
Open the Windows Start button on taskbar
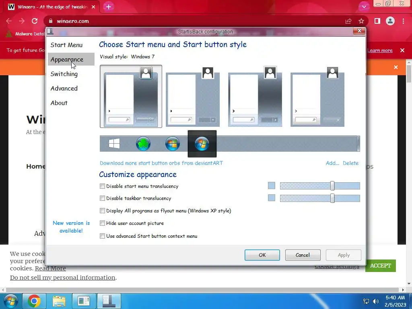pyautogui.click(x=10, y=301)
